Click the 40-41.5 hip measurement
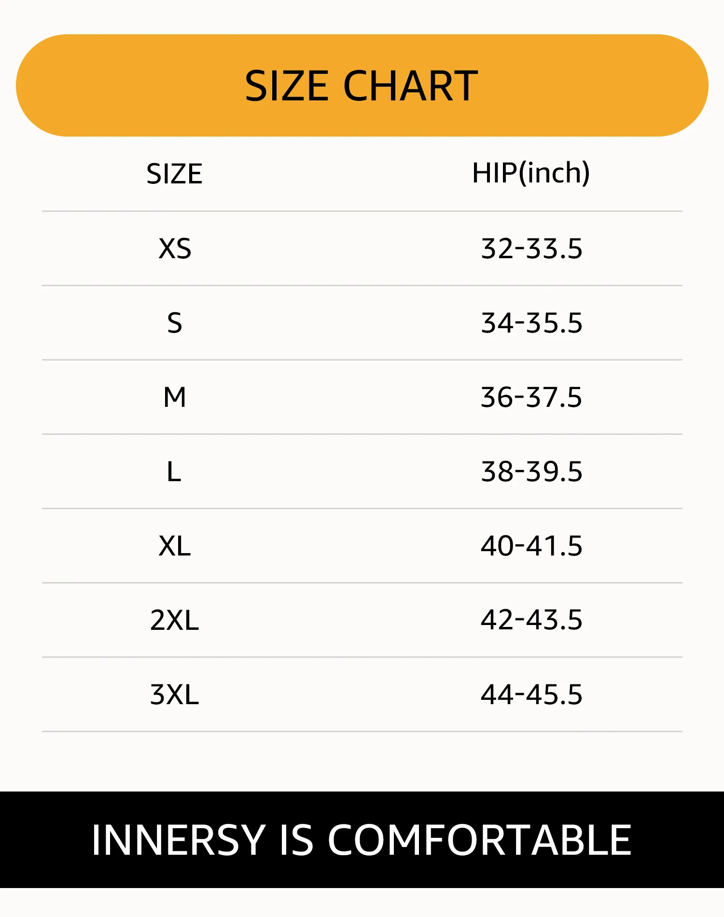The image size is (724, 917). (531, 546)
